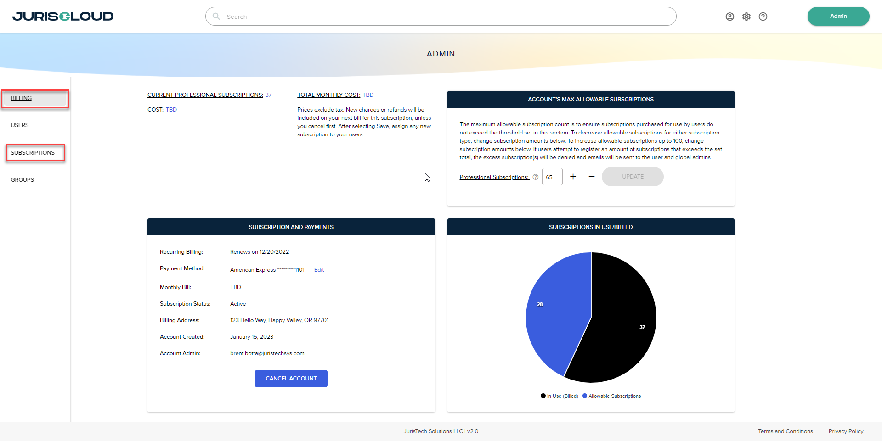Go to the Users sidebar tab
Image resolution: width=882 pixels, height=441 pixels.
click(20, 125)
